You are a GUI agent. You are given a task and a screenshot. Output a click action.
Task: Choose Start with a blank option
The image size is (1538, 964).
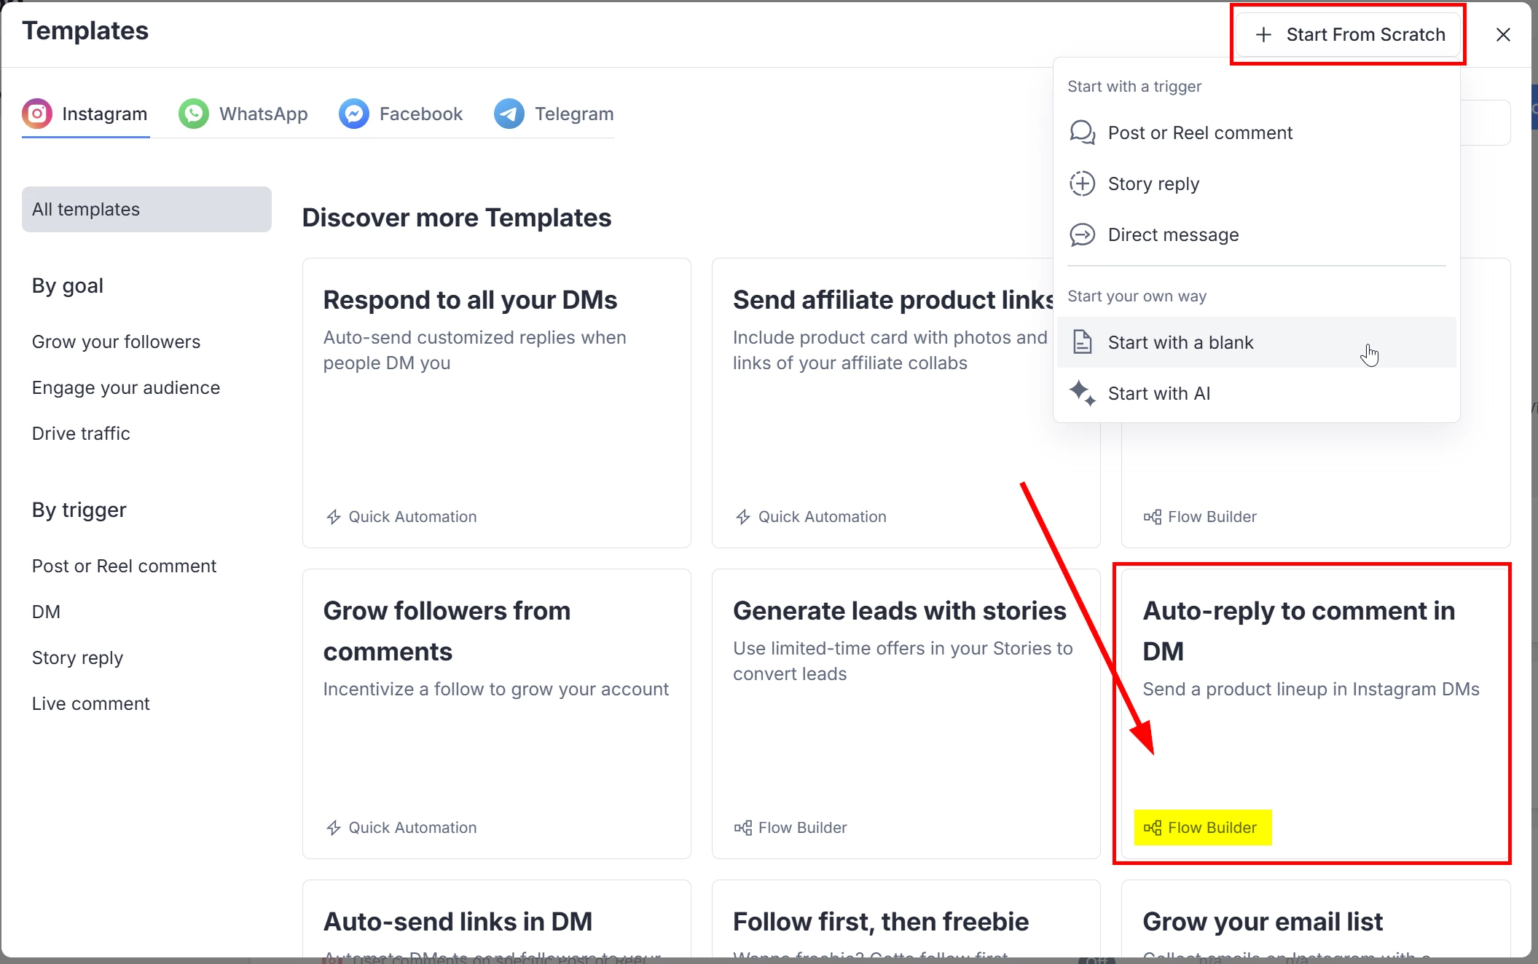(1180, 342)
